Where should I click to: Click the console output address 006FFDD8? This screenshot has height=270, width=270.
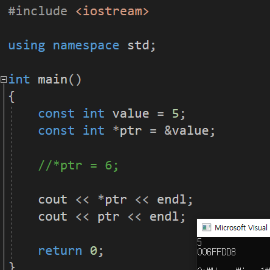pos(216,252)
